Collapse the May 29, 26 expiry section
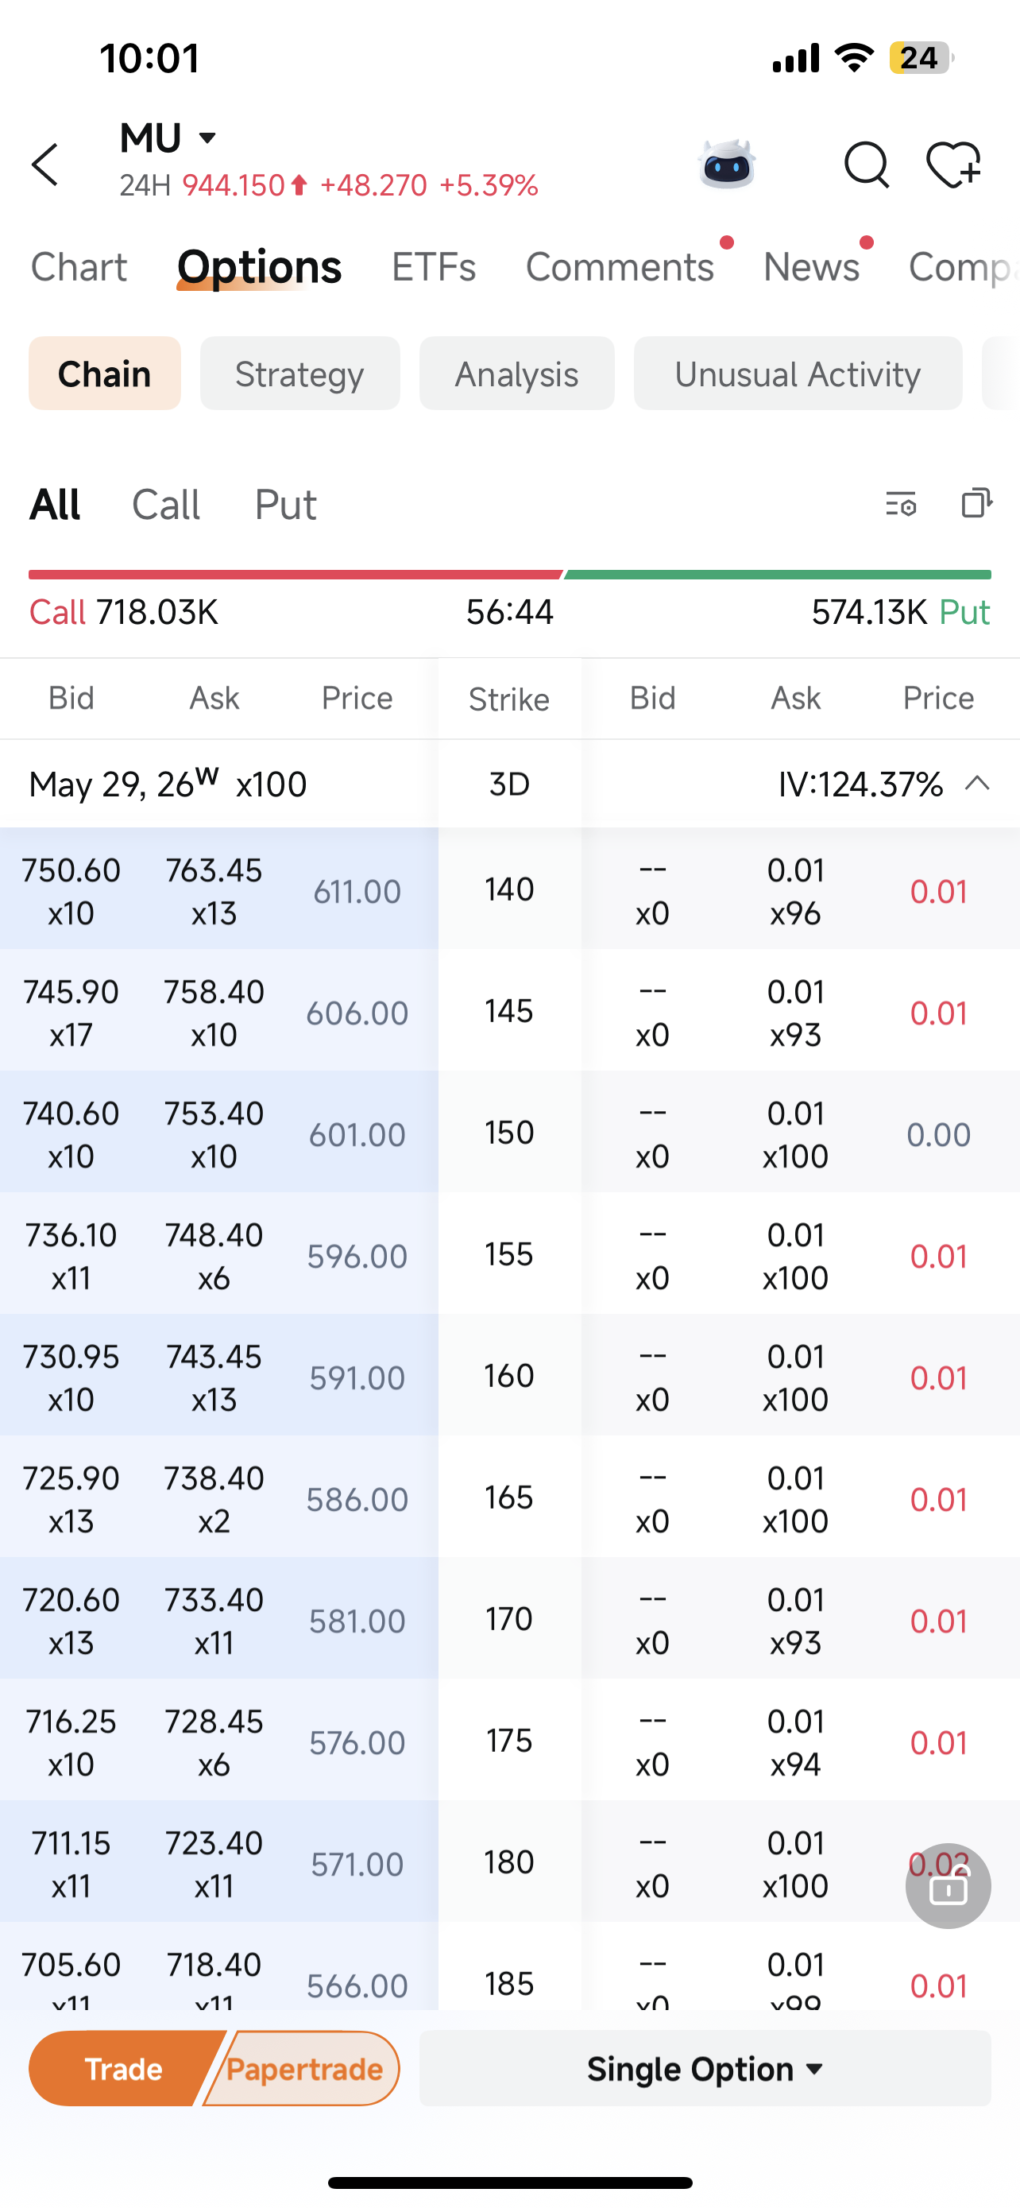The image size is (1020, 2208). coord(977,784)
